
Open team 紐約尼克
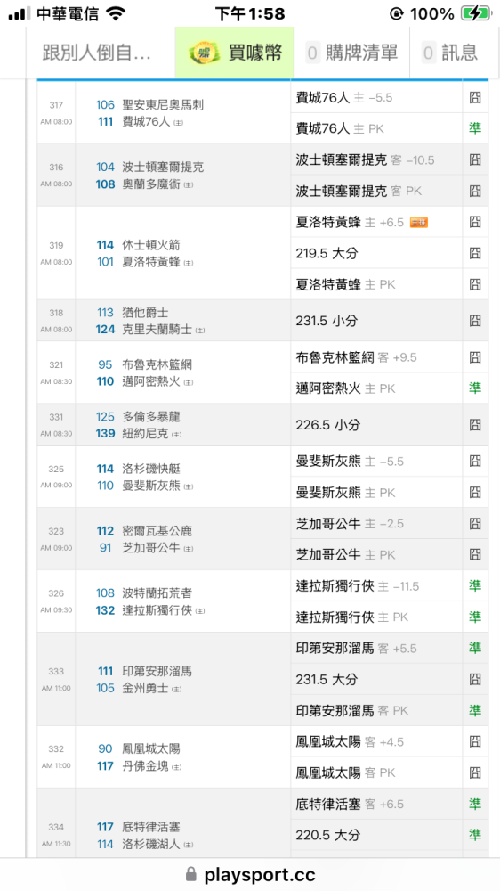click(x=145, y=434)
